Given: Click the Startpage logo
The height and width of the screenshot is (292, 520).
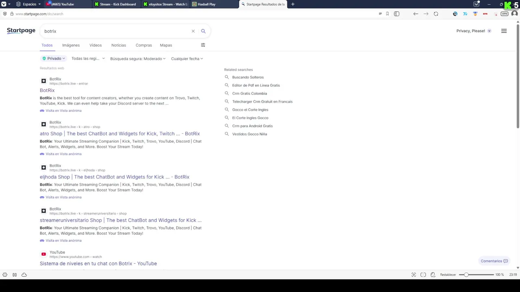Looking at the screenshot, I should coord(21,31).
